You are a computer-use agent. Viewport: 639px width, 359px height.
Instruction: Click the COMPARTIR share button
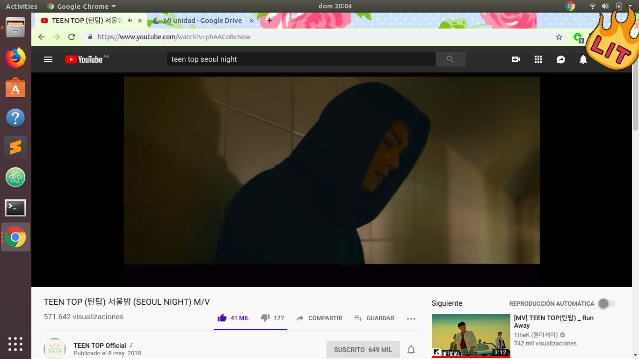[319, 318]
